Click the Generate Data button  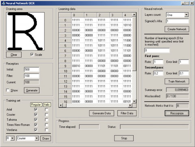[102, 113]
